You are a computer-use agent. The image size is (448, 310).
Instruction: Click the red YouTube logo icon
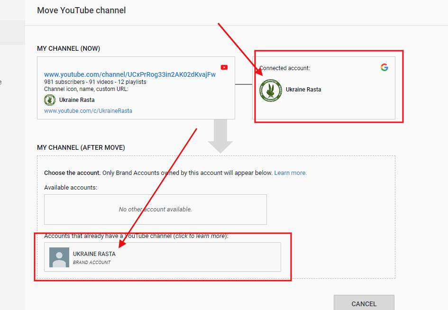[224, 67]
